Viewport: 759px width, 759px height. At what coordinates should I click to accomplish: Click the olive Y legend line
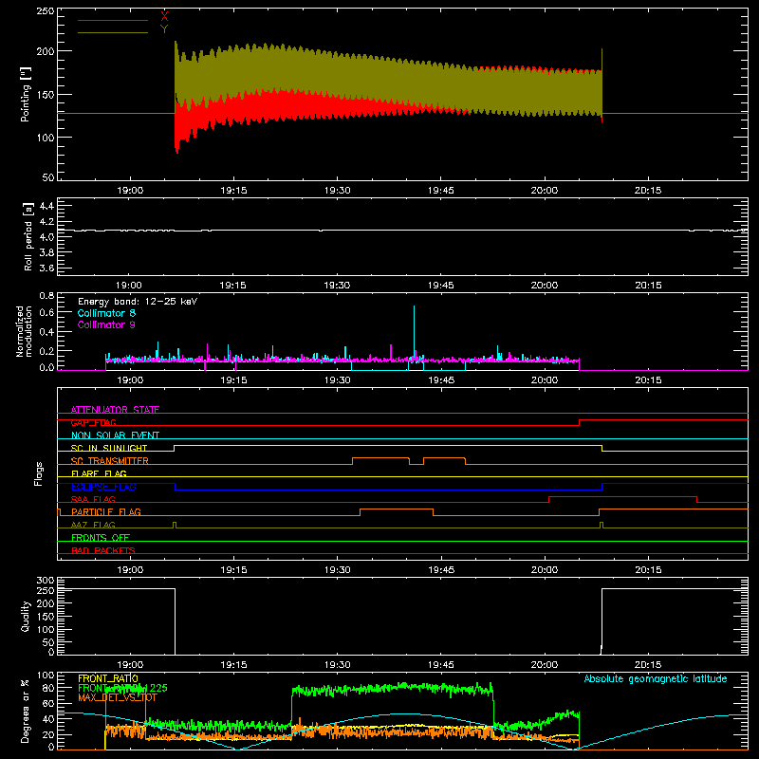coord(113,32)
